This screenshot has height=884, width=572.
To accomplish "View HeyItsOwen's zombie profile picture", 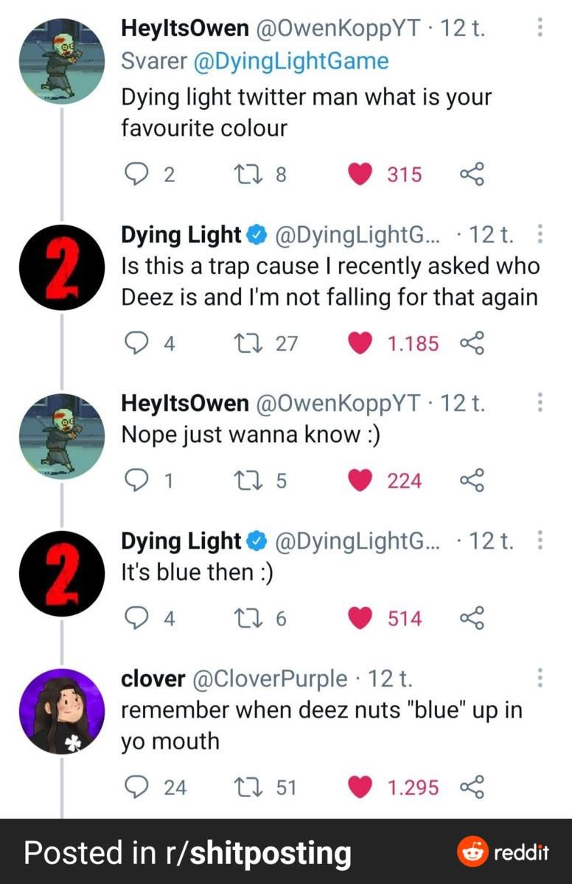I will tap(62, 61).
